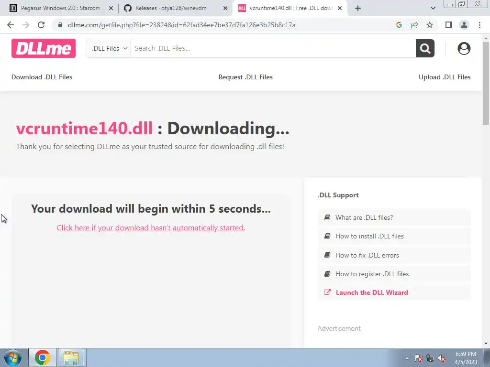Click the .DLL Support heading
This screenshot has width=490, height=367.
click(x=338, y=195)
